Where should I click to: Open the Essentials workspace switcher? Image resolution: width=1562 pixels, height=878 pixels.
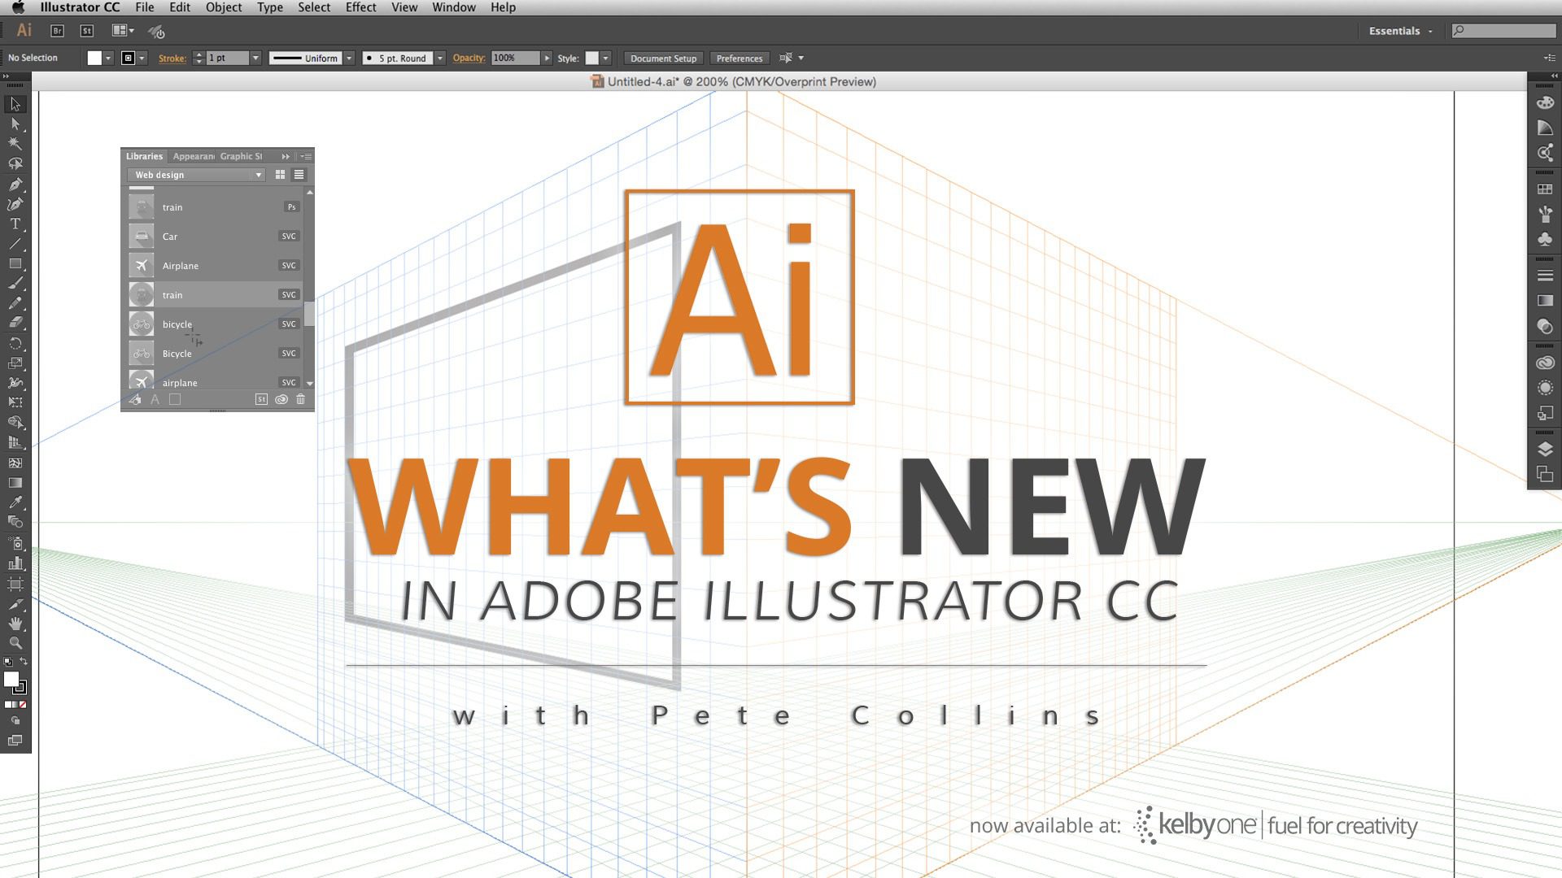pyautogui.click(x=1400, y=31)
